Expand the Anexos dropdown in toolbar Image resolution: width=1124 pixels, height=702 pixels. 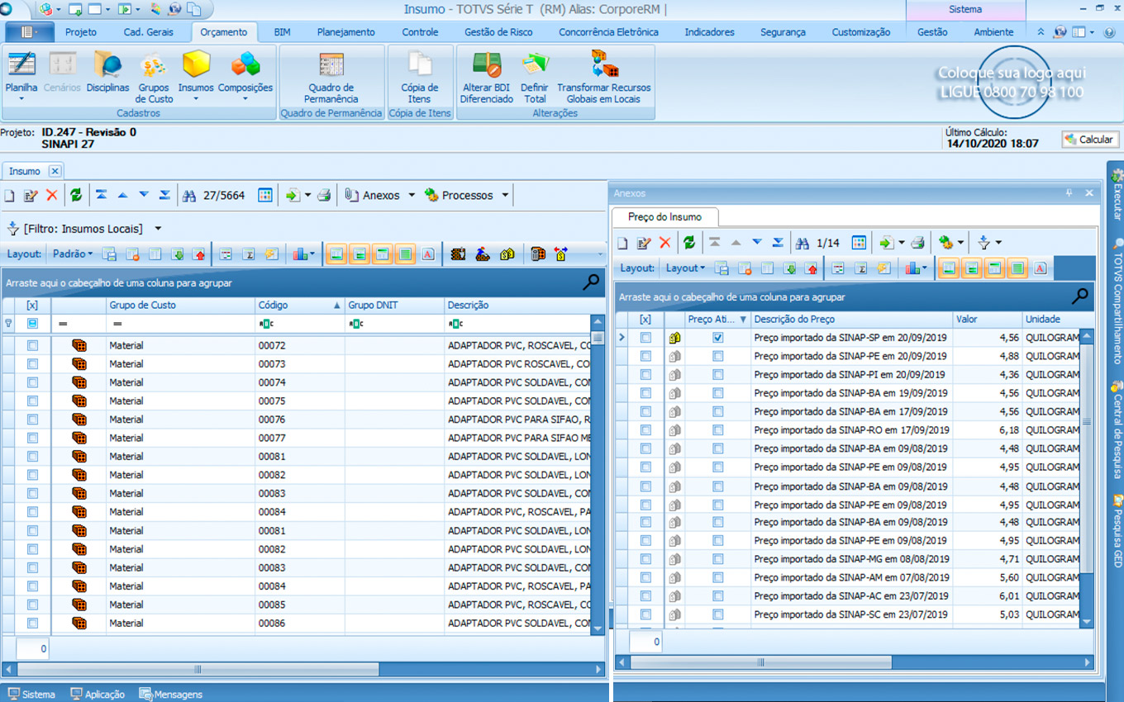(x=409, y=196)
